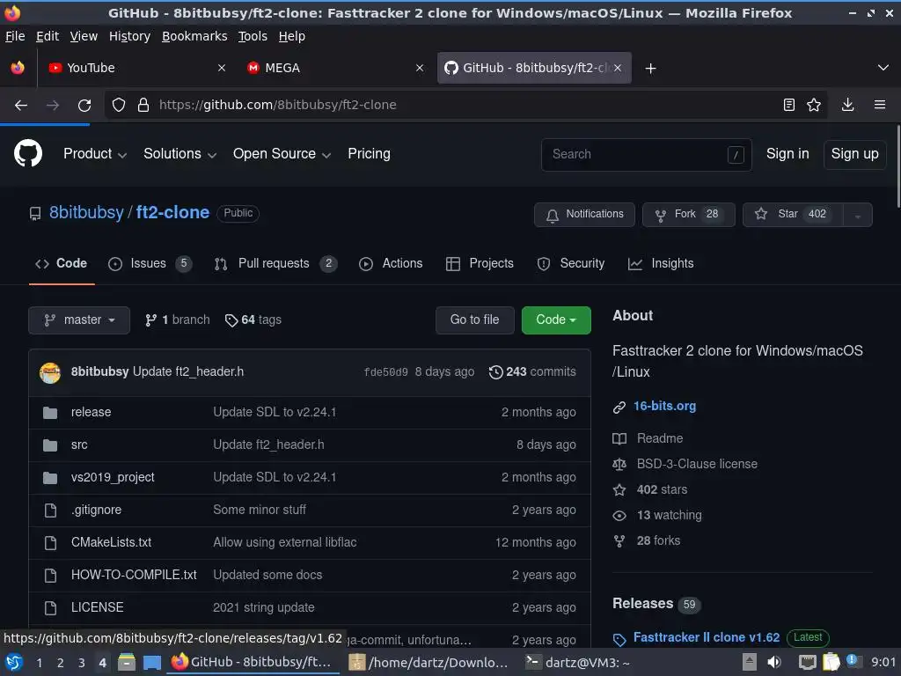Open the Issues repository tab
The width and height of the screenshot is (901, 676).
click(150, 264)
